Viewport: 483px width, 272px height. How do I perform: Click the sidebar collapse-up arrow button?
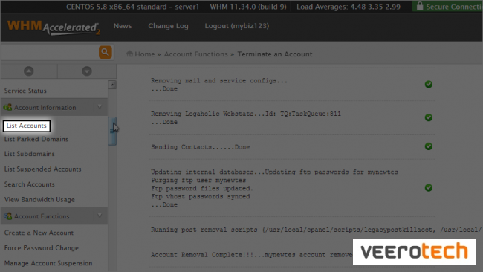29,71
